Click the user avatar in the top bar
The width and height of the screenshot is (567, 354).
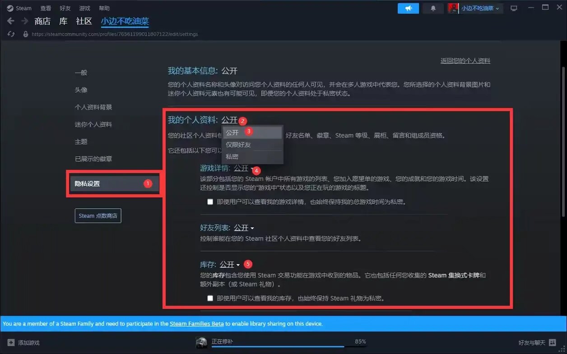[x=453, y=8]
